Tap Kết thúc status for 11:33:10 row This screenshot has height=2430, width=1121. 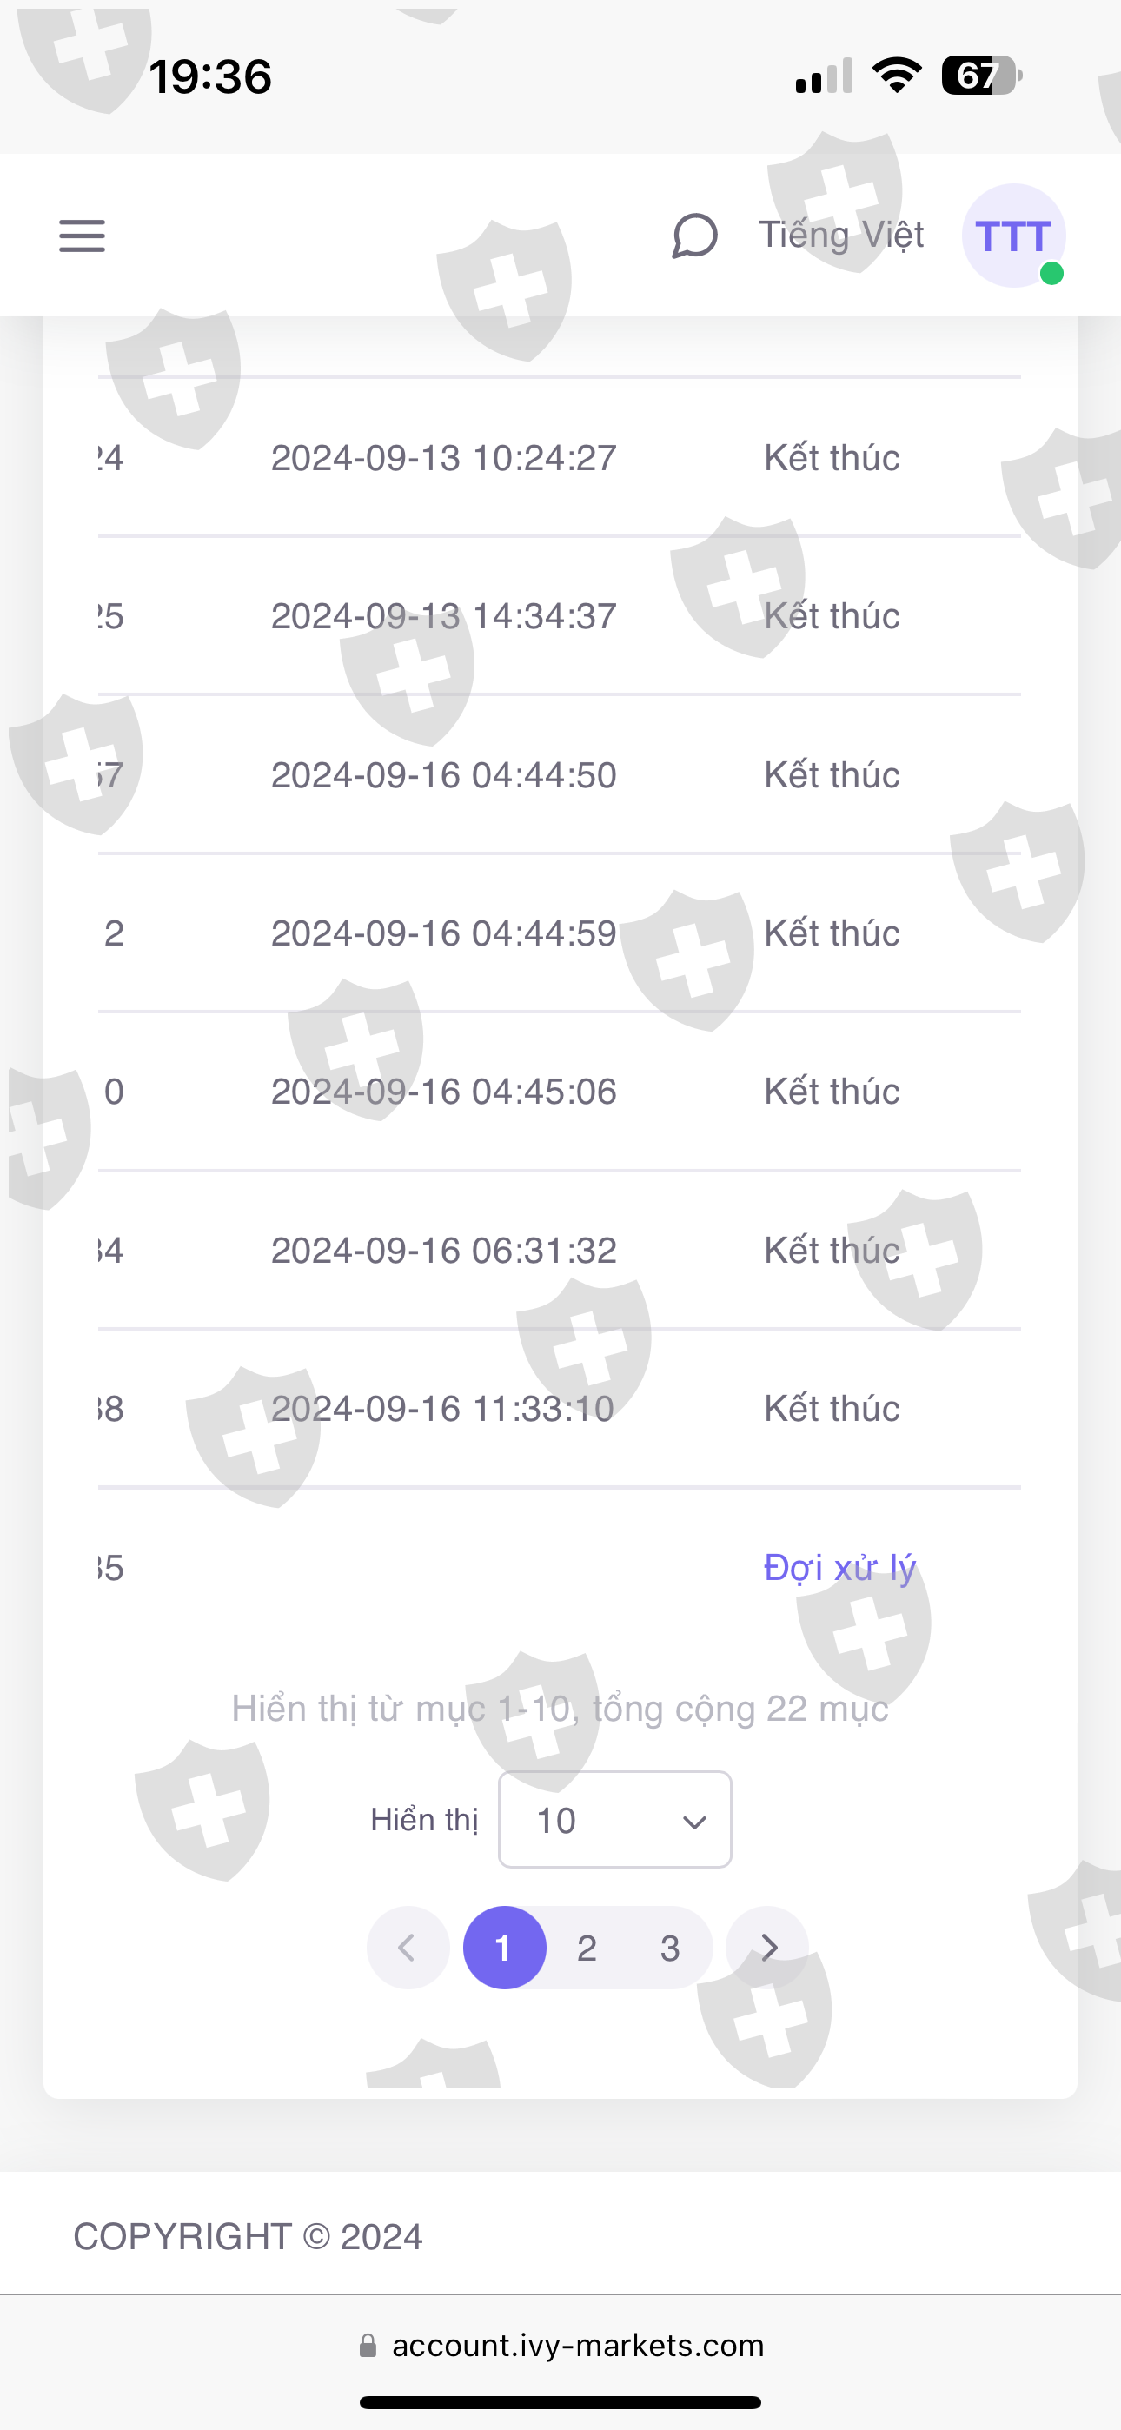pyautogui.click(x=832, y=1410)
